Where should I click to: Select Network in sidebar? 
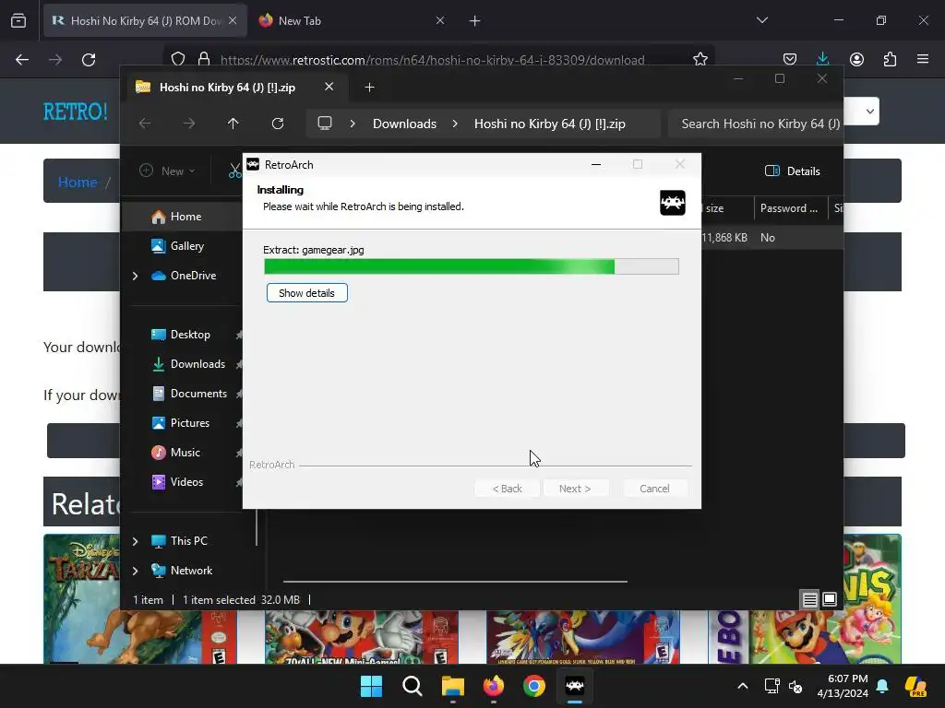click(x=191, y=571)
